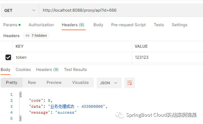Image resolution: width=203 pixels, height=124 pixels.
Task: Click the eye icon beside 7 hidden
Action: tap(28, 35)
